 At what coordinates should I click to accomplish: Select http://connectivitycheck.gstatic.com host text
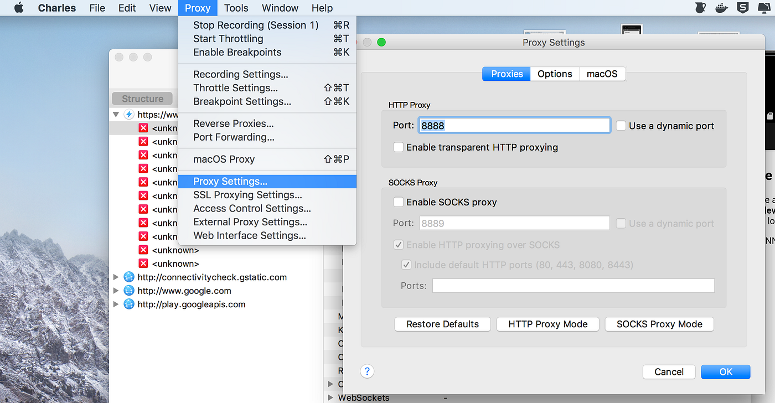point(212,277)
